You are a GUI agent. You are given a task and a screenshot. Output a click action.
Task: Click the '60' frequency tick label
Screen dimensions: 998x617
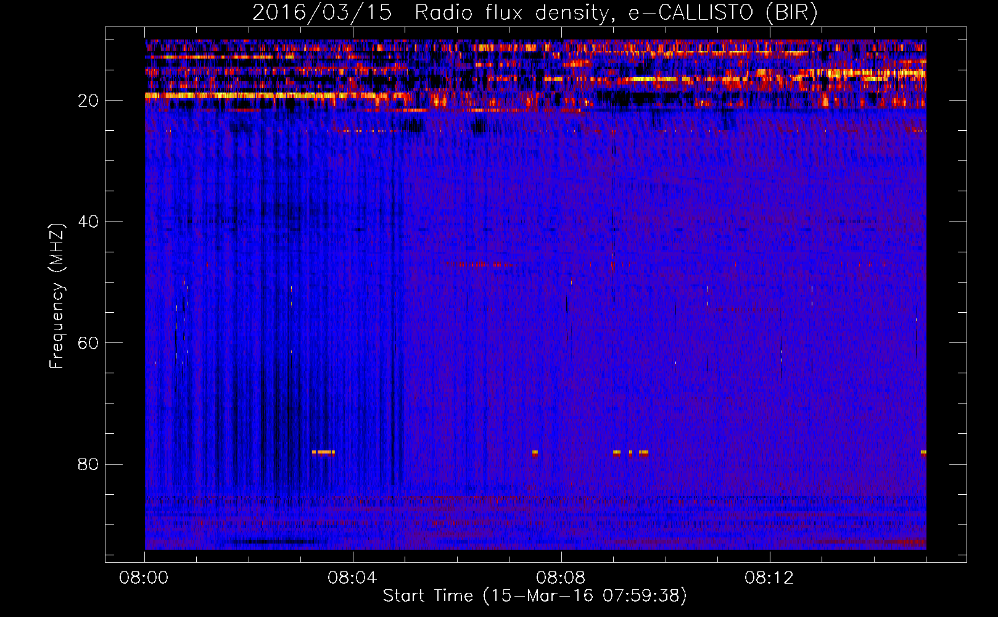89,343
